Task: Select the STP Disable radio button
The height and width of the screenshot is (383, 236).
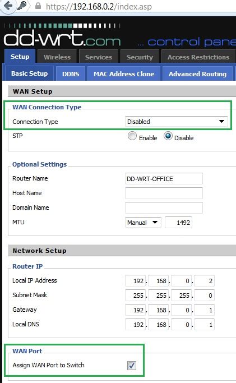Action: 168,136
